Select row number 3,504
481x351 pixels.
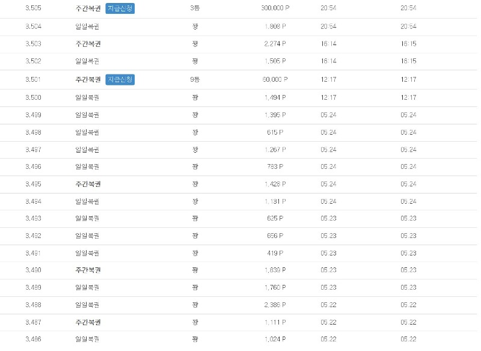click(x=33, y=26)
